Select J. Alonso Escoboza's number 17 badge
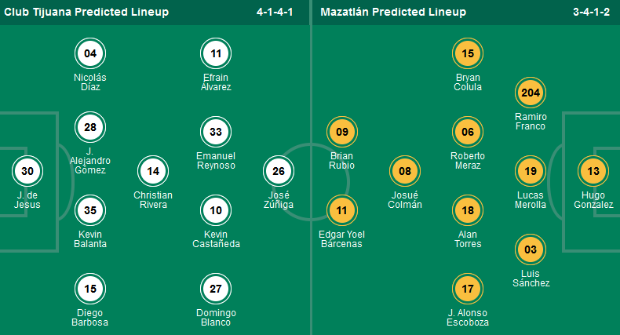620x335 pixels. tap(468, 289)
